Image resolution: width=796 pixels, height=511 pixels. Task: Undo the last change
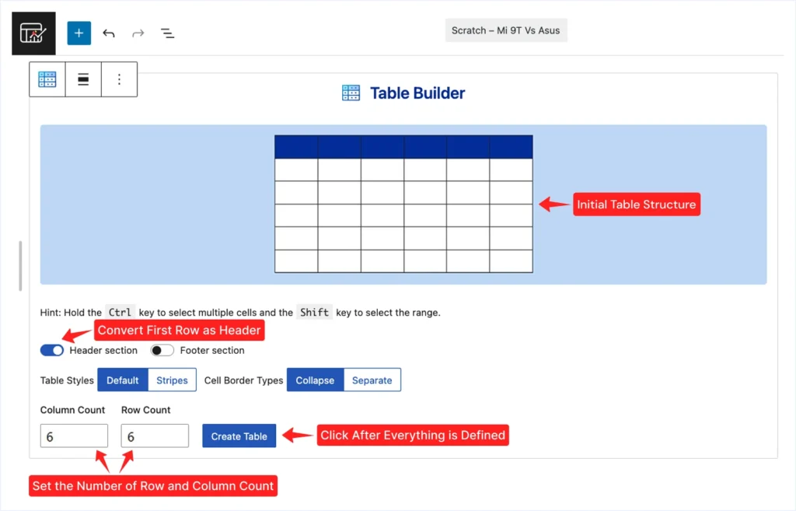(x=109, y=33)
